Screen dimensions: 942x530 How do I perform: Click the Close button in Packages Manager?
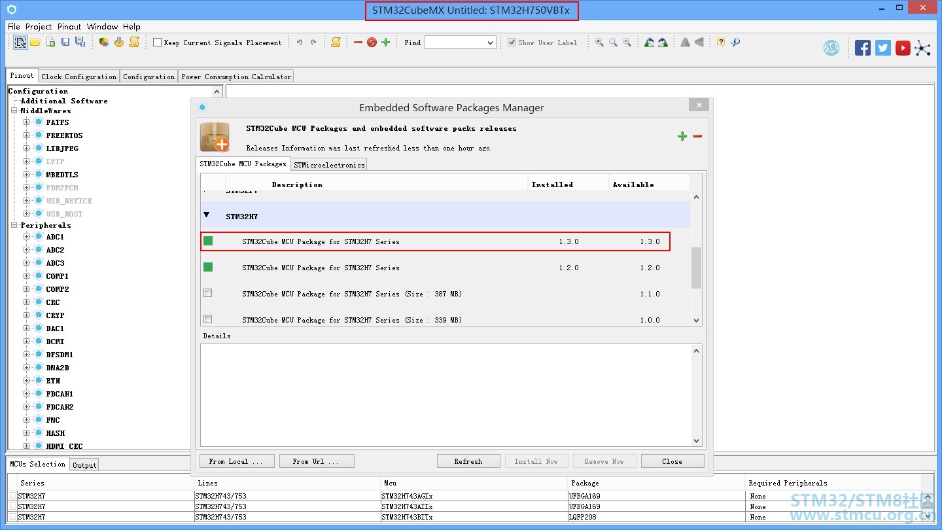[x=672, y=461]
